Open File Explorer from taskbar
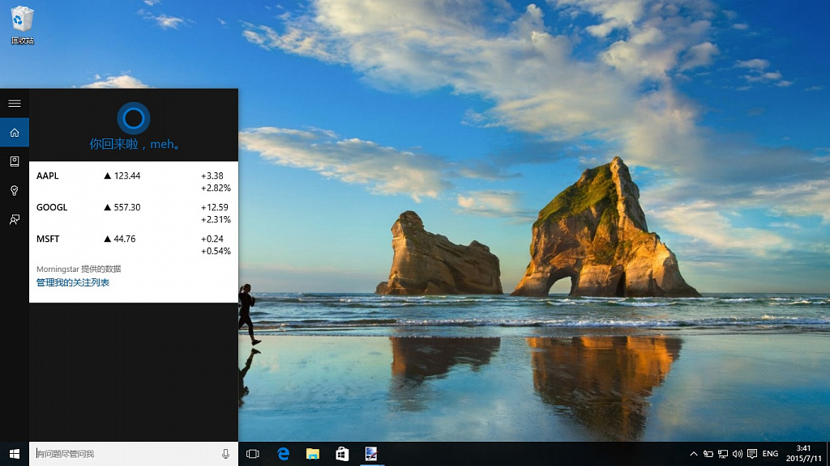830x466 pixels. tap(313, 454)
